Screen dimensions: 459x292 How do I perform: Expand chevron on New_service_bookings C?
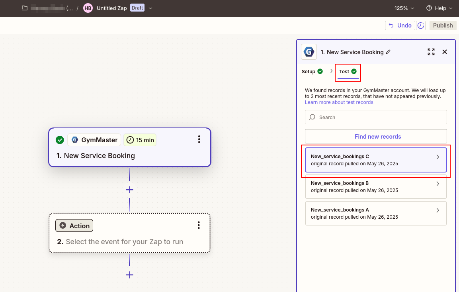tap(438, 157)
